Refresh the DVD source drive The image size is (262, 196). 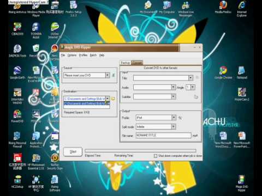[114, 75]
